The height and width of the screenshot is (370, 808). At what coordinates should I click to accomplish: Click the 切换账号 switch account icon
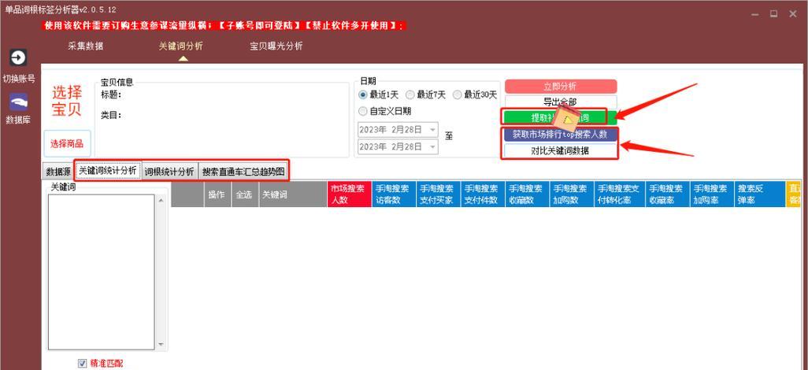pyautogui.click(x=19, y=57)
